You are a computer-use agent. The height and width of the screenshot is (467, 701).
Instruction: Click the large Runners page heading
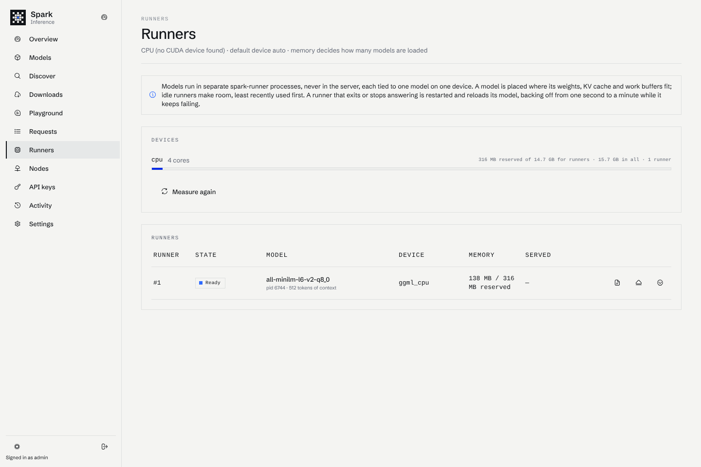[x=168, y=34]
